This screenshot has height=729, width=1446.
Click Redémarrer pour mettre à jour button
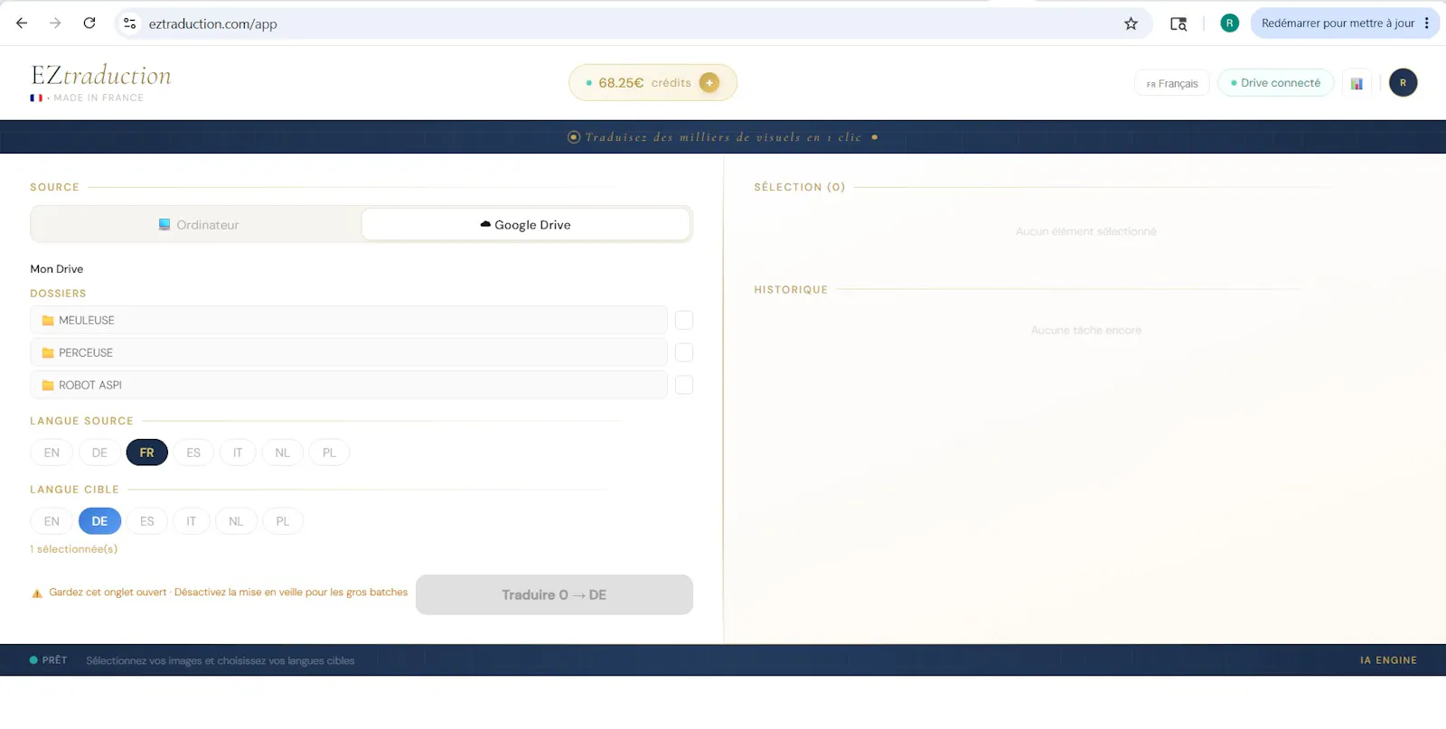pos(1338,23)
